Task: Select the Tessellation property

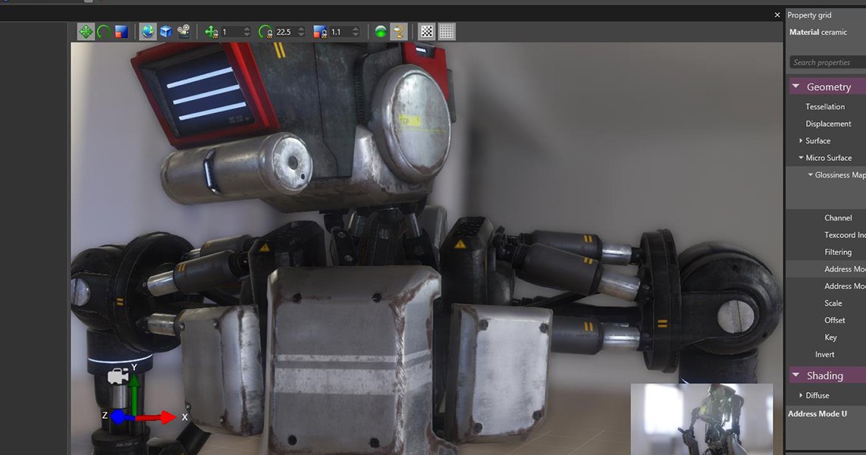Action: (x=825, y=107)
